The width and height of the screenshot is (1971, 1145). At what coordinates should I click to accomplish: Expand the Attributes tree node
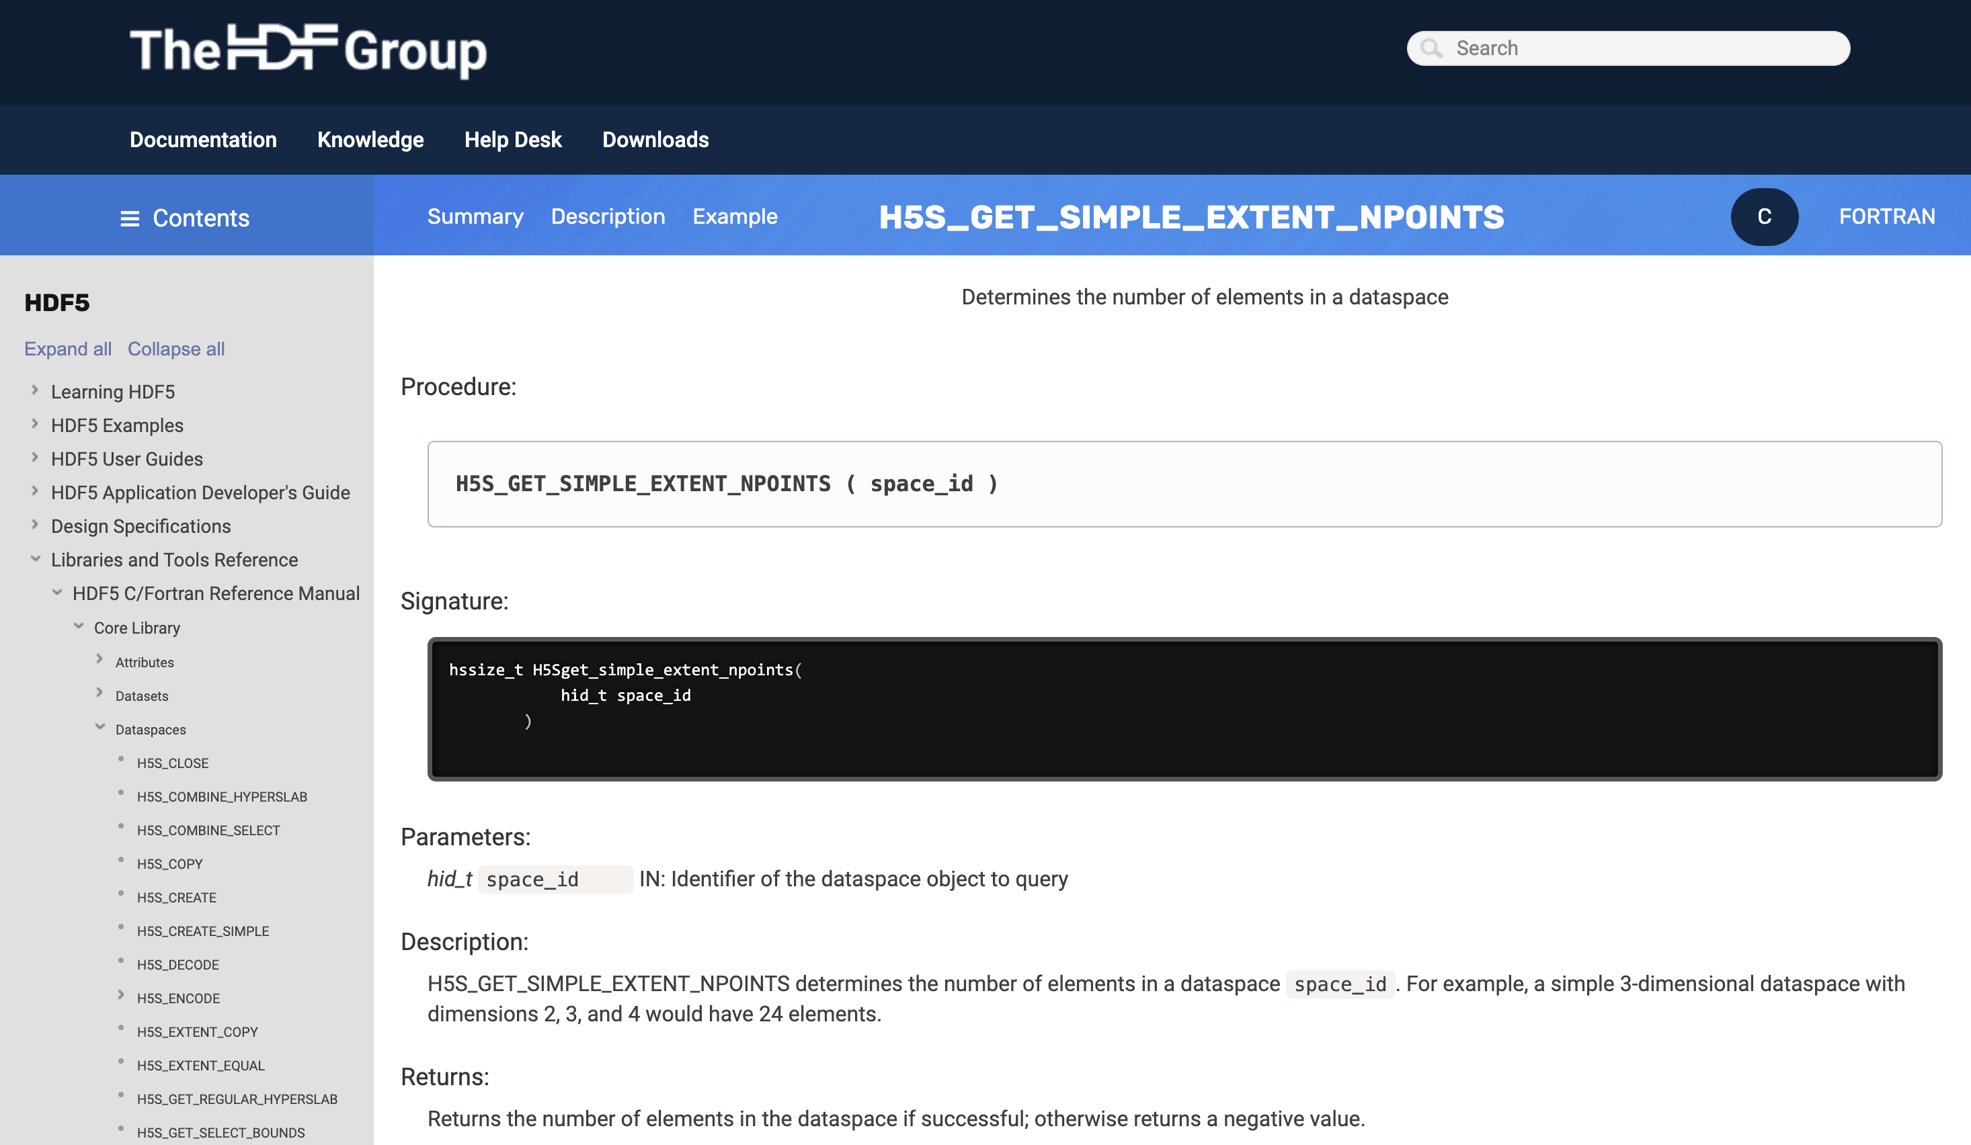tap(99, 661)
